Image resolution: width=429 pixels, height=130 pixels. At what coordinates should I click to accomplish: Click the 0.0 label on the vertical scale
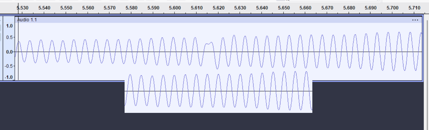tap(9, 52)
